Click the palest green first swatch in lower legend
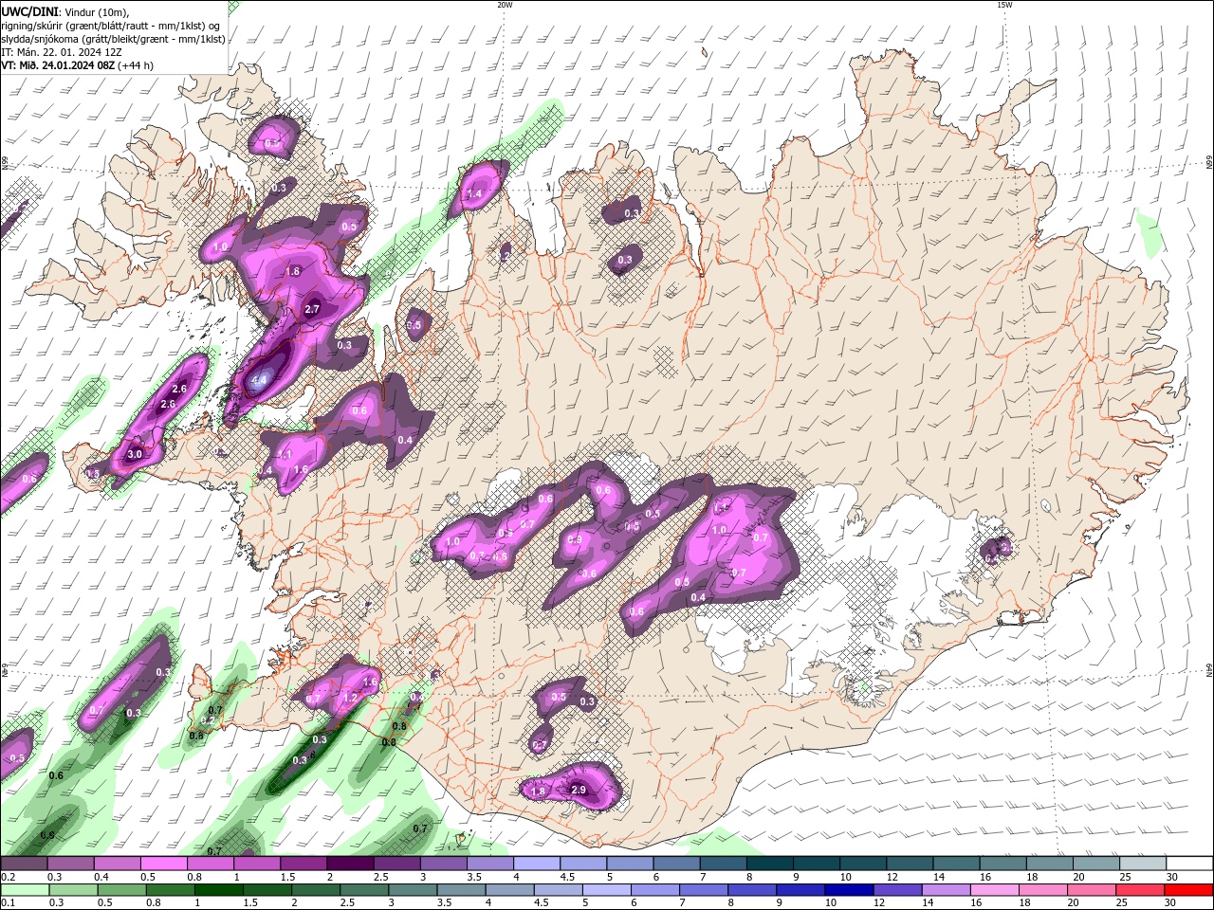Viewport: 1214px width, 910px height. point(25,890)
